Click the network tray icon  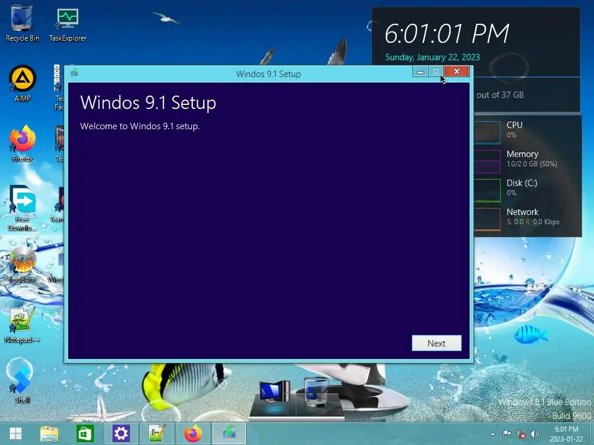coord(521,434)
